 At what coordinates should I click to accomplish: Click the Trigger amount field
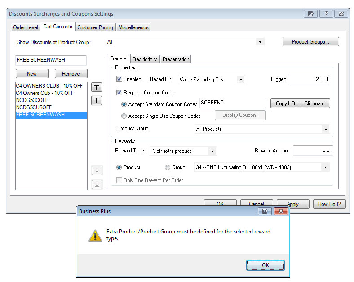click(x=308, y=80)
